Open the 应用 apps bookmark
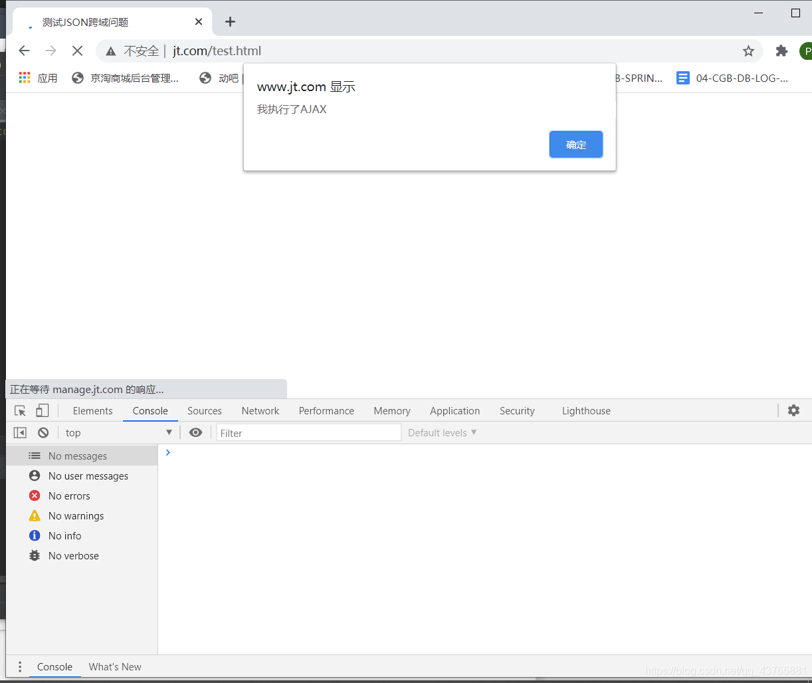This screenshot has height=683, width=812. coord(38,78)
